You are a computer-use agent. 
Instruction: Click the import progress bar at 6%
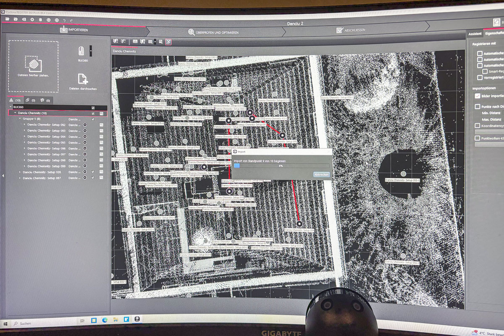pyautogui.click(x=281, y=165)
